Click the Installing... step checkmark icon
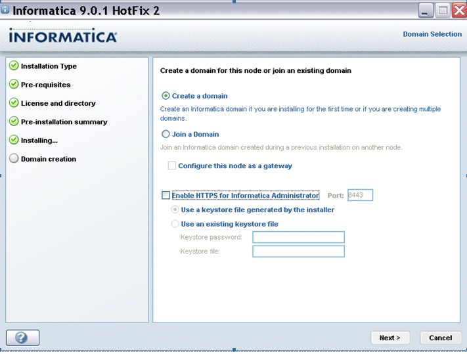This screenshot has width=467, height=354. (x=14, y=140)
